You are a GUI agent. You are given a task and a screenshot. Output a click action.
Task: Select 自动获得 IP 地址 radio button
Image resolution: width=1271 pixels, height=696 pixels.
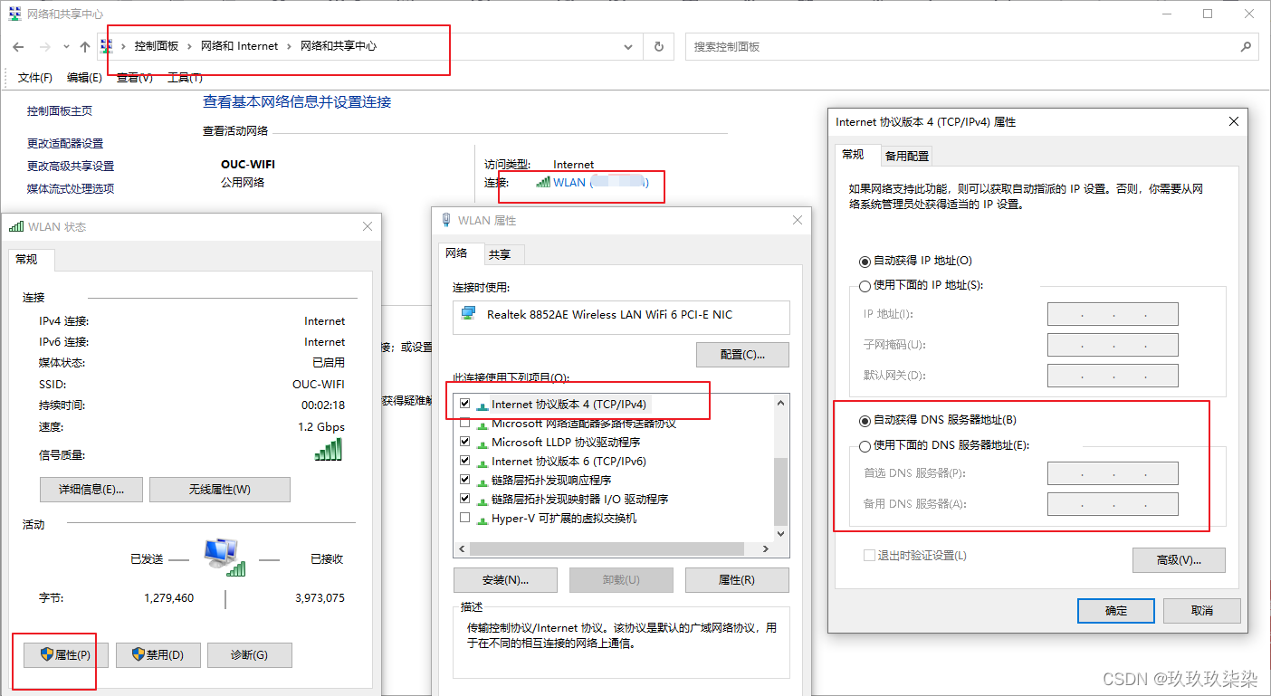(x=865, y=261)
